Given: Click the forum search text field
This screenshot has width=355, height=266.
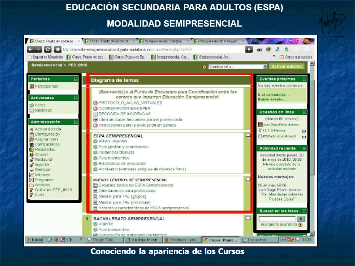Looking at the screenshot, I should pyautogui.click(x=277, y=219).
